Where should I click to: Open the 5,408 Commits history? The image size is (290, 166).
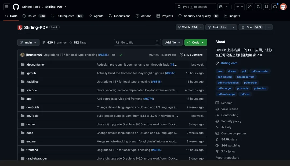(x=191, y=55)
